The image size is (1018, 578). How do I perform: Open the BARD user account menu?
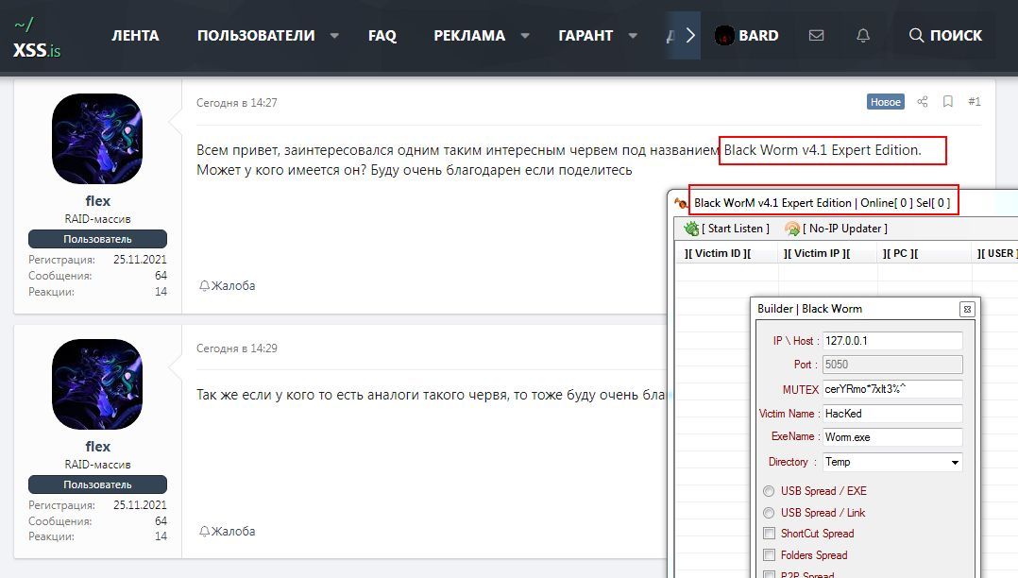[x=747, y=36]
